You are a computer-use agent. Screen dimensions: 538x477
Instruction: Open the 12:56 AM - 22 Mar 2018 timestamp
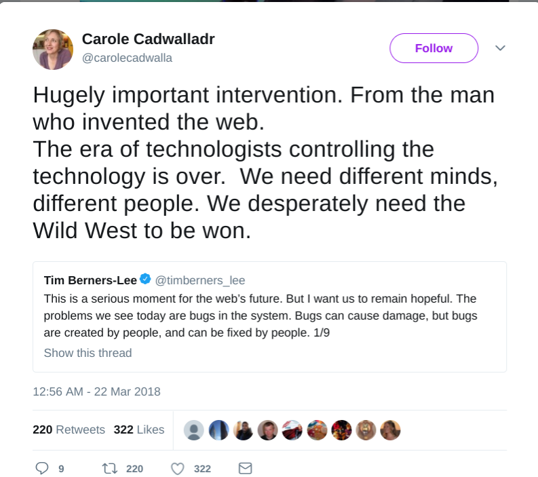96,392
